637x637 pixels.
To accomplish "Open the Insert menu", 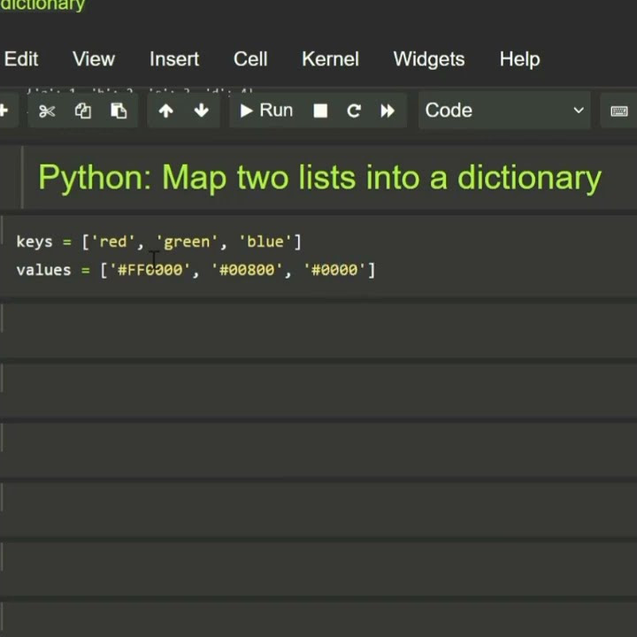I will point(174,59).
